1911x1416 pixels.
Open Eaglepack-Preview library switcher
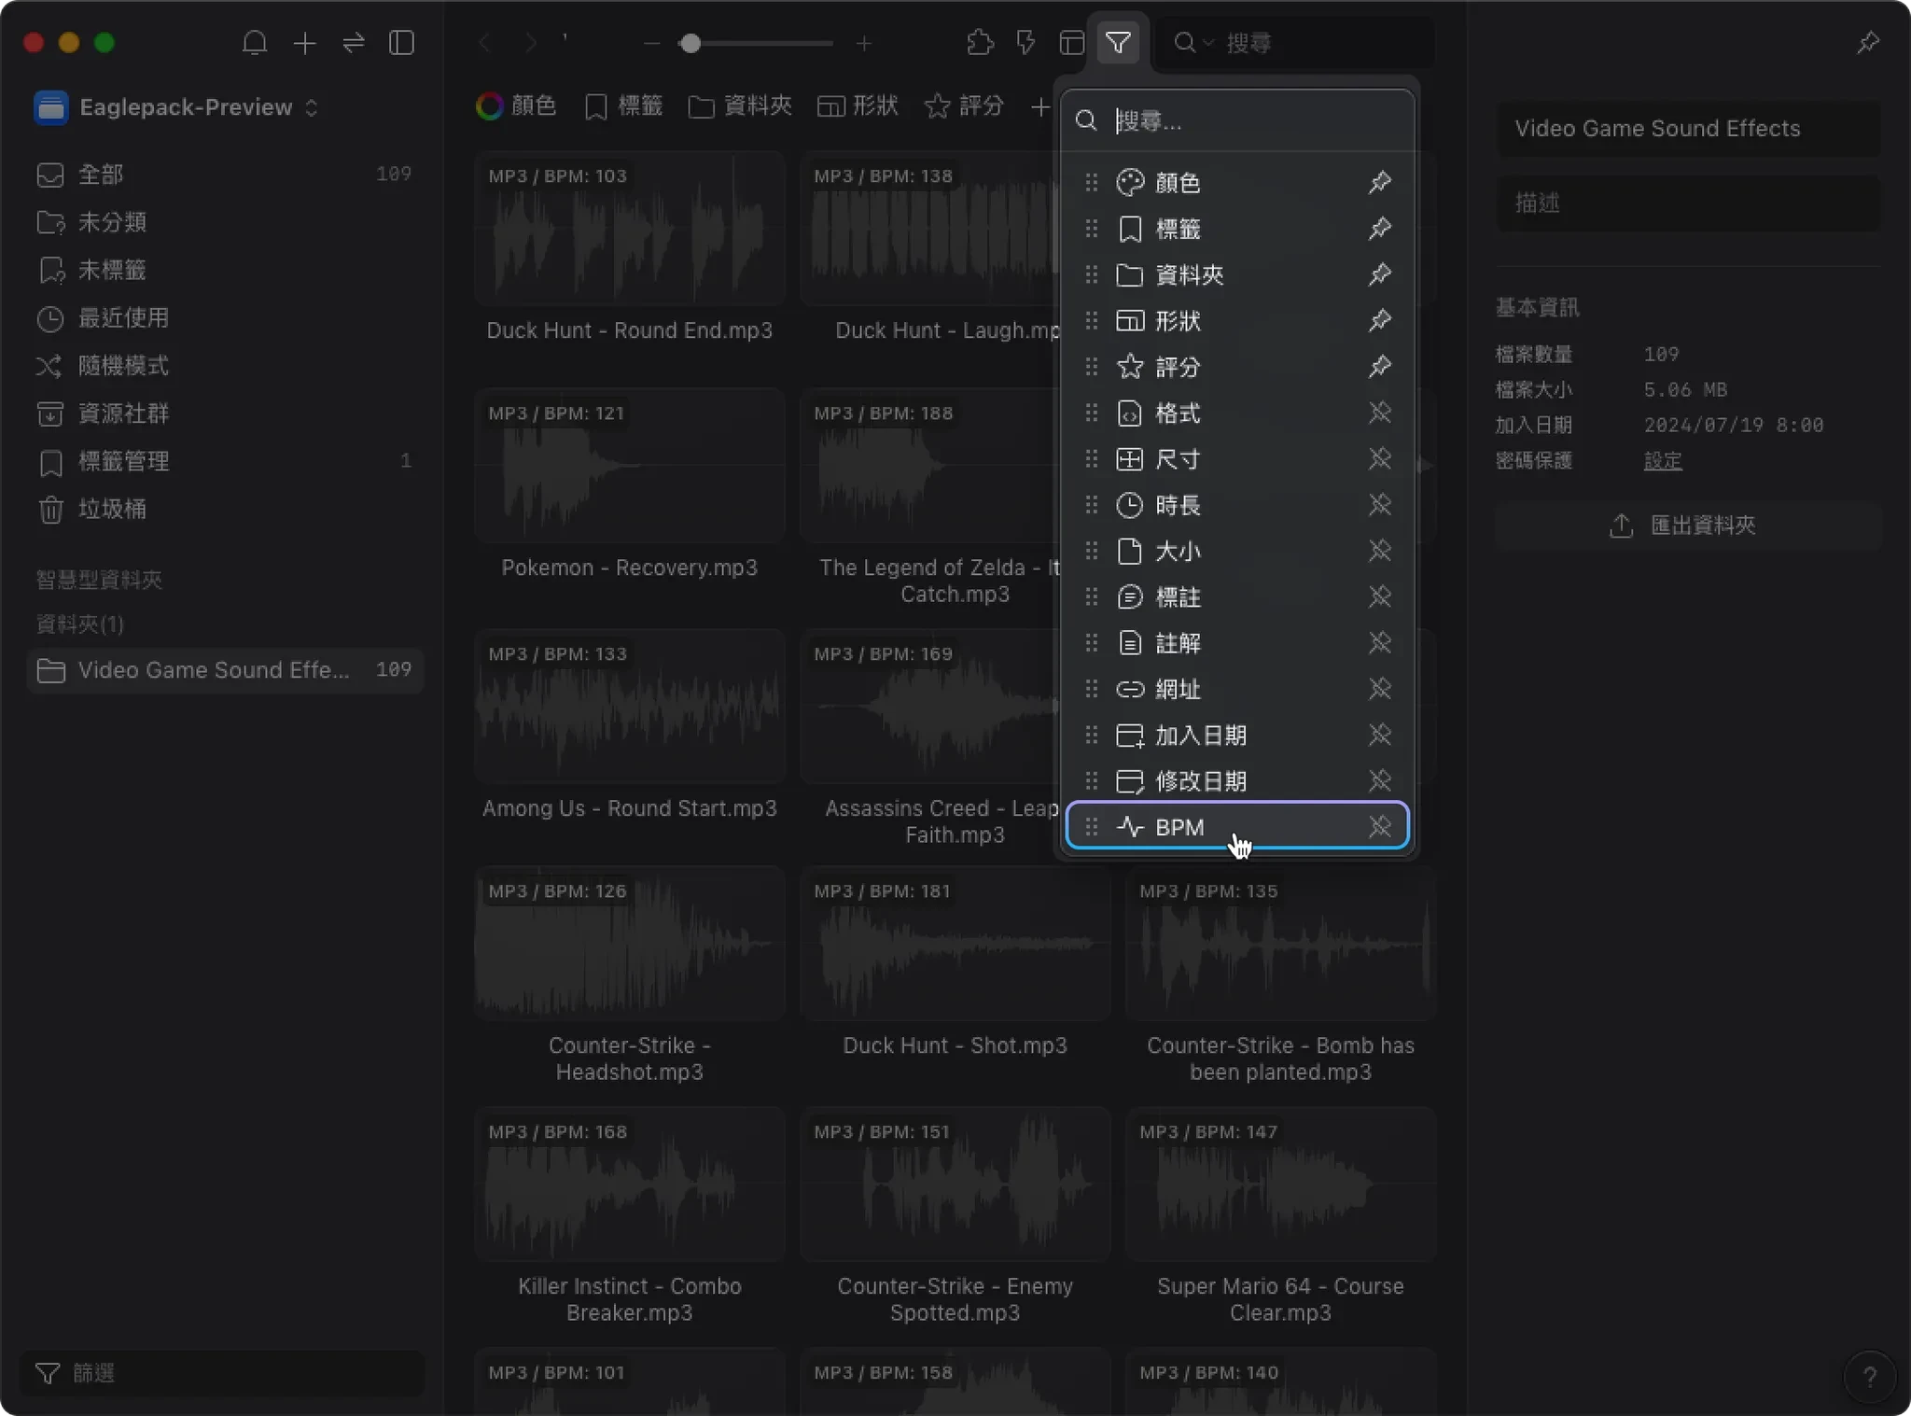pyautogui.click(x=177, y=107)
